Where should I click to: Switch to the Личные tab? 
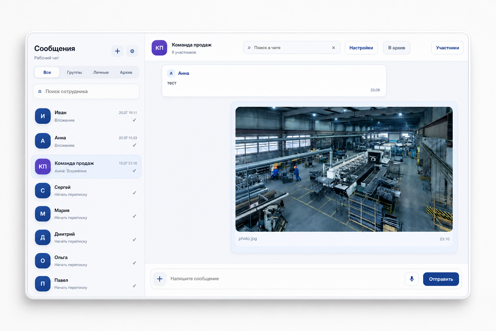(x=101, y=72)
